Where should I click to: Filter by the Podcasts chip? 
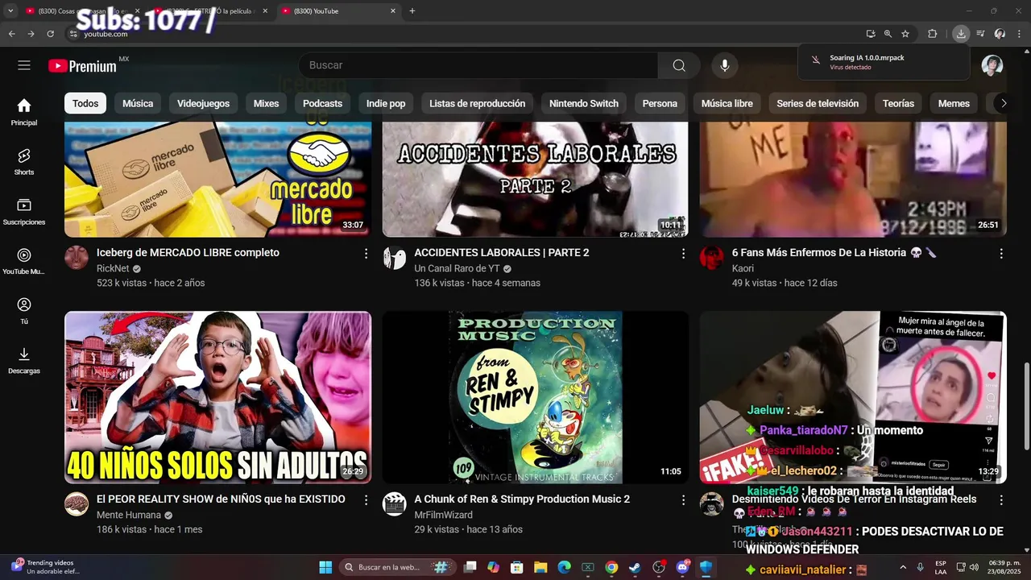(x=322, y=103)
